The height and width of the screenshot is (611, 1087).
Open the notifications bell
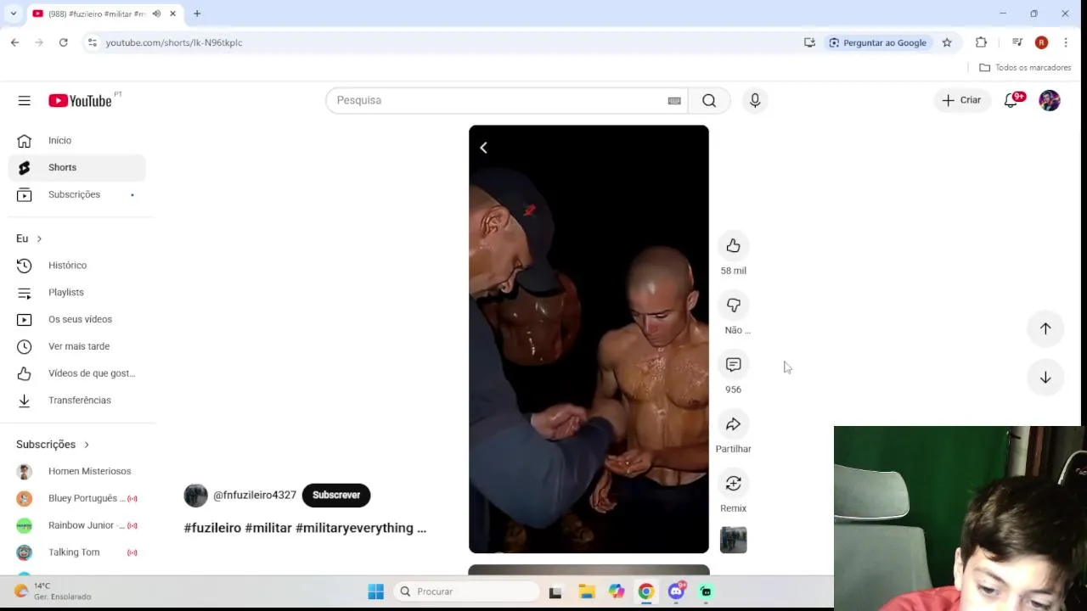1011,100
